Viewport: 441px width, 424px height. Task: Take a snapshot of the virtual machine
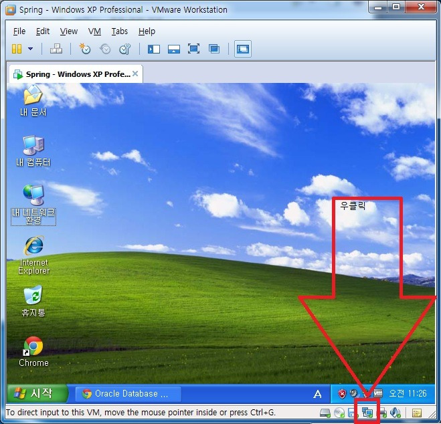[85, 49]
